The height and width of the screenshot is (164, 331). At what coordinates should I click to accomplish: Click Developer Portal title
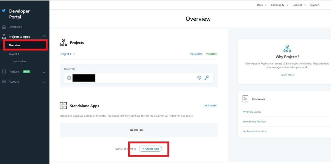click(x=19, y=14)
